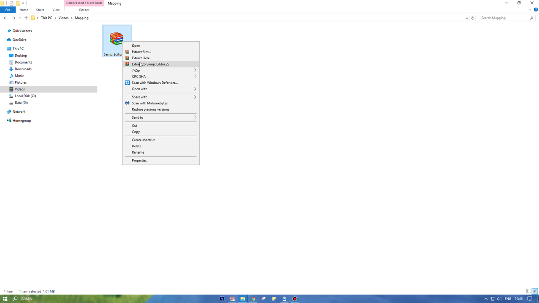Open the File ribbon tab
The height and width of the screenshot is (303, 539).
(8, 10)
